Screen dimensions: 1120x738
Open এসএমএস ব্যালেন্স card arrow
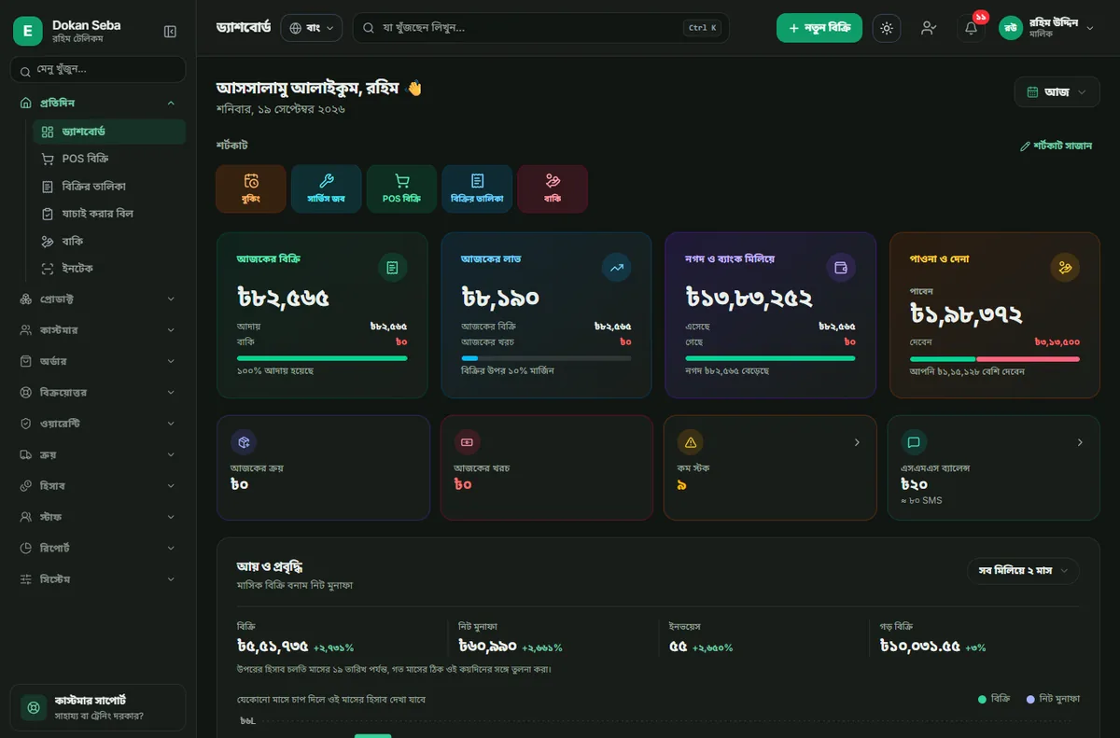tap(1080, 442)
